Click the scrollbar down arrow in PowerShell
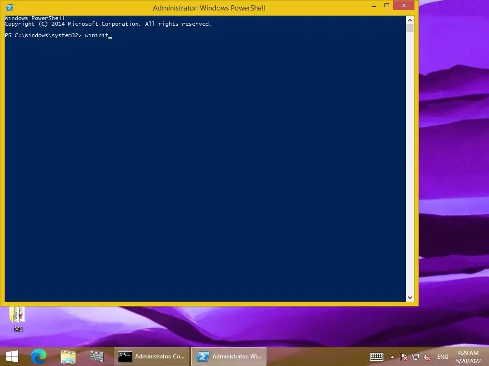The image size is (489, 366). pyautogui.click(x=410, y=298)
